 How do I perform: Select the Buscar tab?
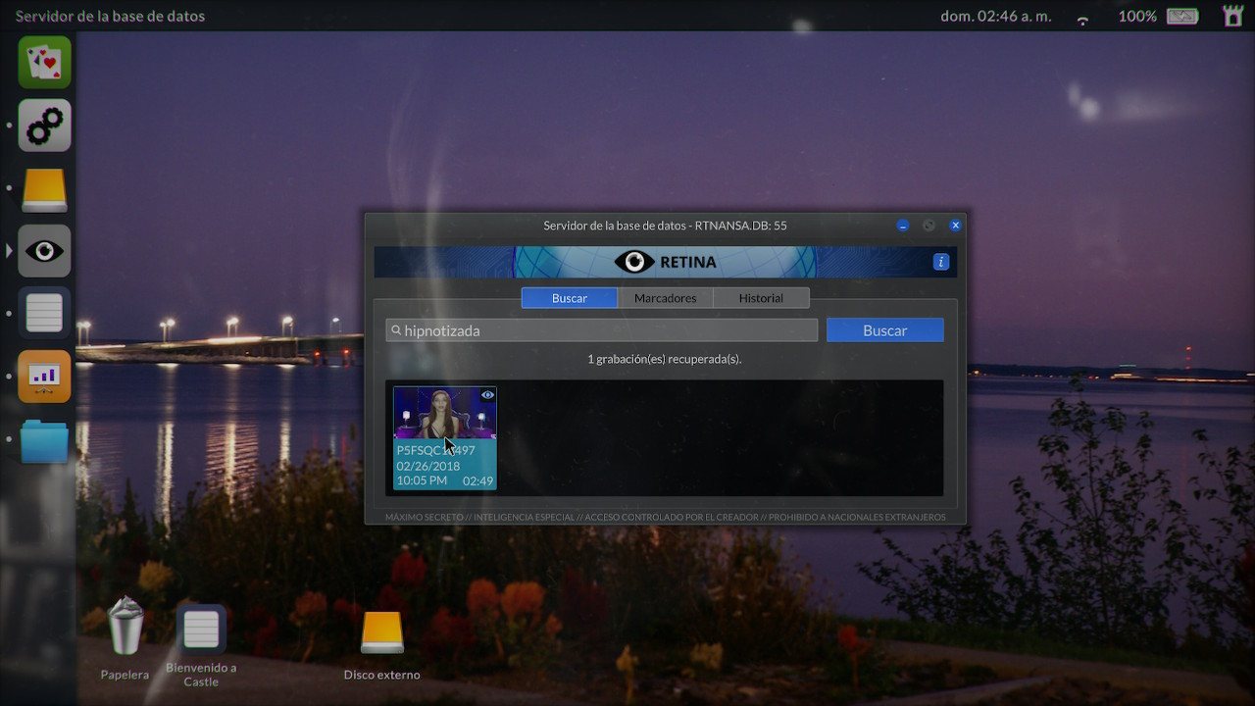tap(569, 298)
